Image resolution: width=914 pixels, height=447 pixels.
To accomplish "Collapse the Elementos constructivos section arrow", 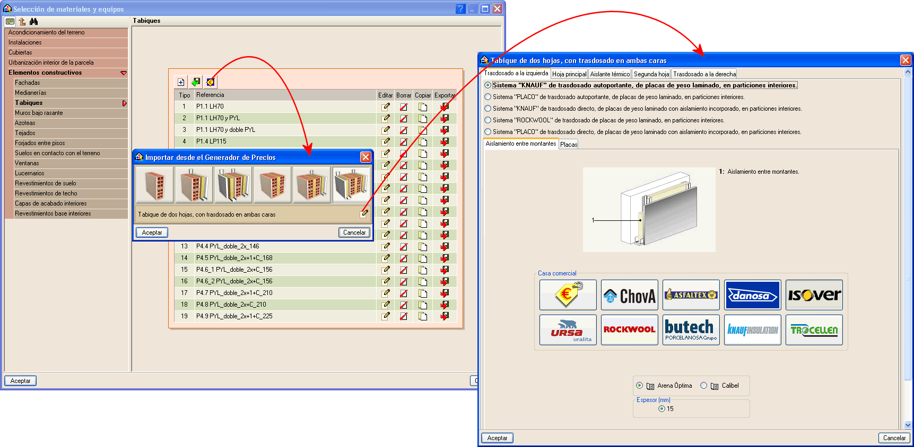I will 124,73.
